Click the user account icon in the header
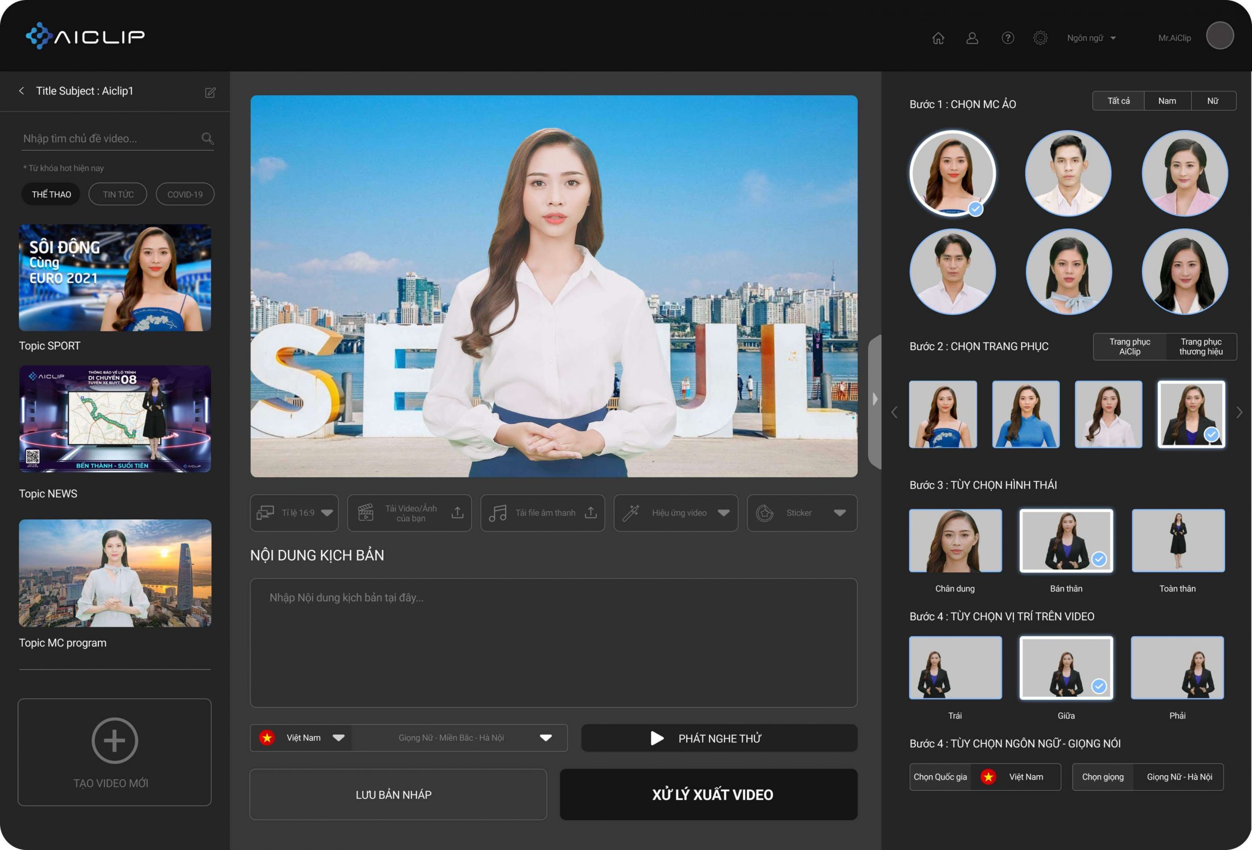The width and height of the screenshot is (1252, 850). tap(972, 38)
